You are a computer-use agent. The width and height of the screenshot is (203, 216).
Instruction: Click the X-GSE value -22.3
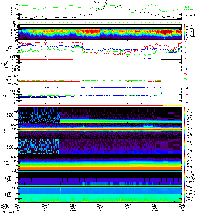click(x=18, y=204)
